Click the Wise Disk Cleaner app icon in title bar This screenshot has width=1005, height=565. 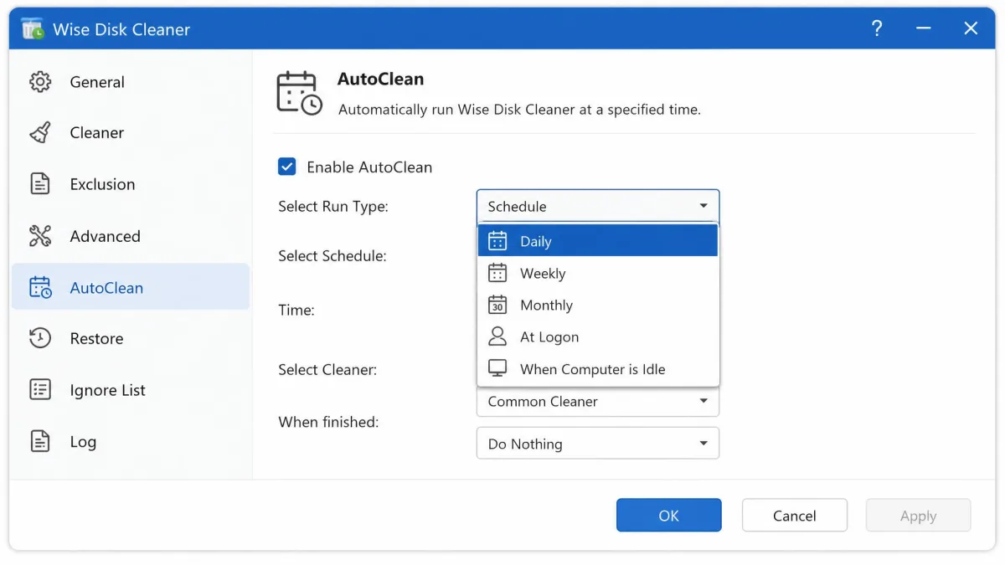[x=33, y=29]
